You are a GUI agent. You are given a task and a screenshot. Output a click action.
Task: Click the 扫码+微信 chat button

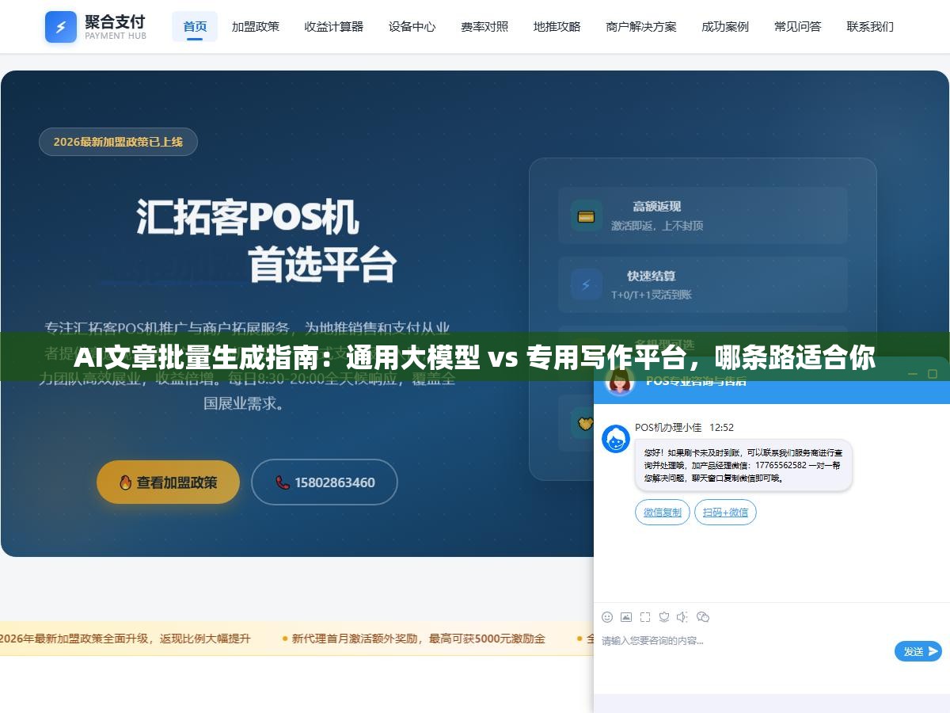pyautogui.click(x=725, y=513)
